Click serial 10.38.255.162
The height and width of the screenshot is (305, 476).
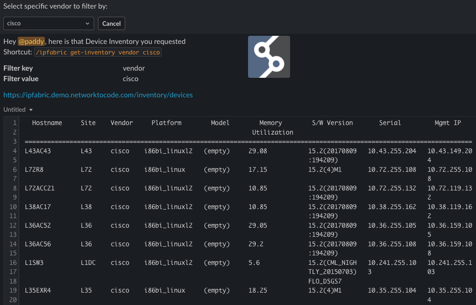(392, 207)
